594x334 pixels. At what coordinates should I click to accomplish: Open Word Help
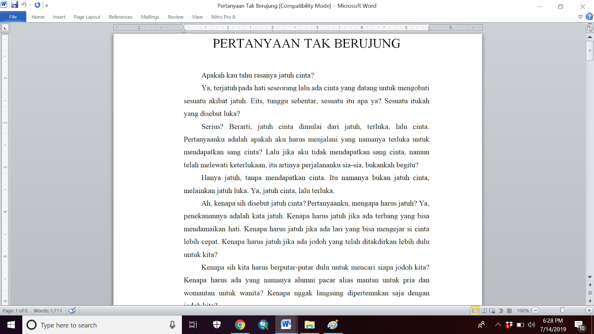tap(589, 17)
